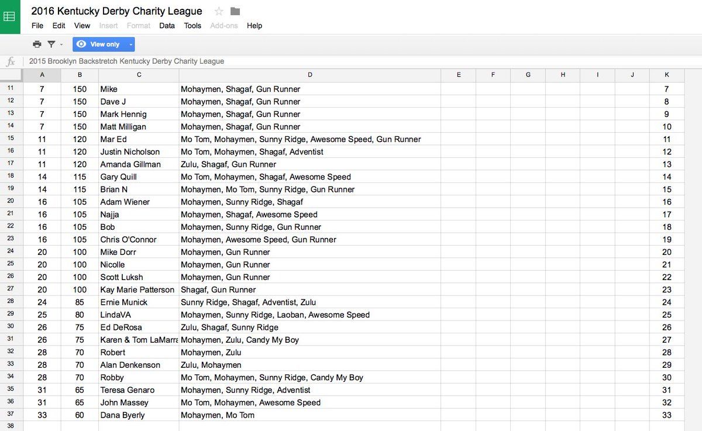Click the select-all corner box
This screenshot has width=702, height=431.
[11, 75]
